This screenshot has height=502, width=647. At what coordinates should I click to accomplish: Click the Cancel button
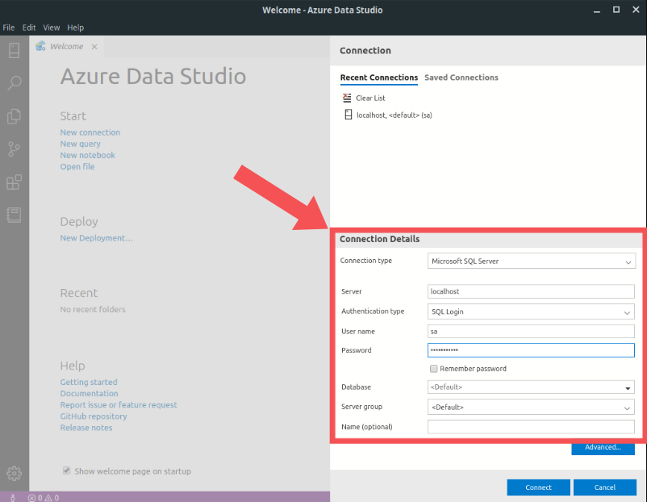604,487
